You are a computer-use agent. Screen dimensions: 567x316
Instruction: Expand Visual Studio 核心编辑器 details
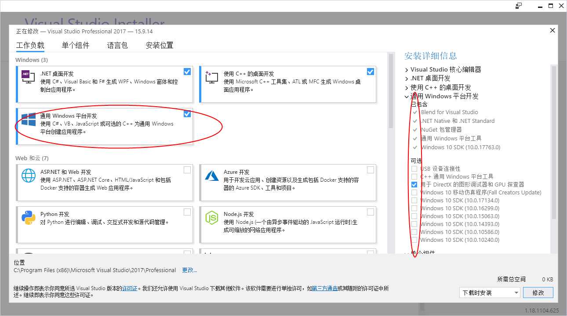(x=407, y=70)
